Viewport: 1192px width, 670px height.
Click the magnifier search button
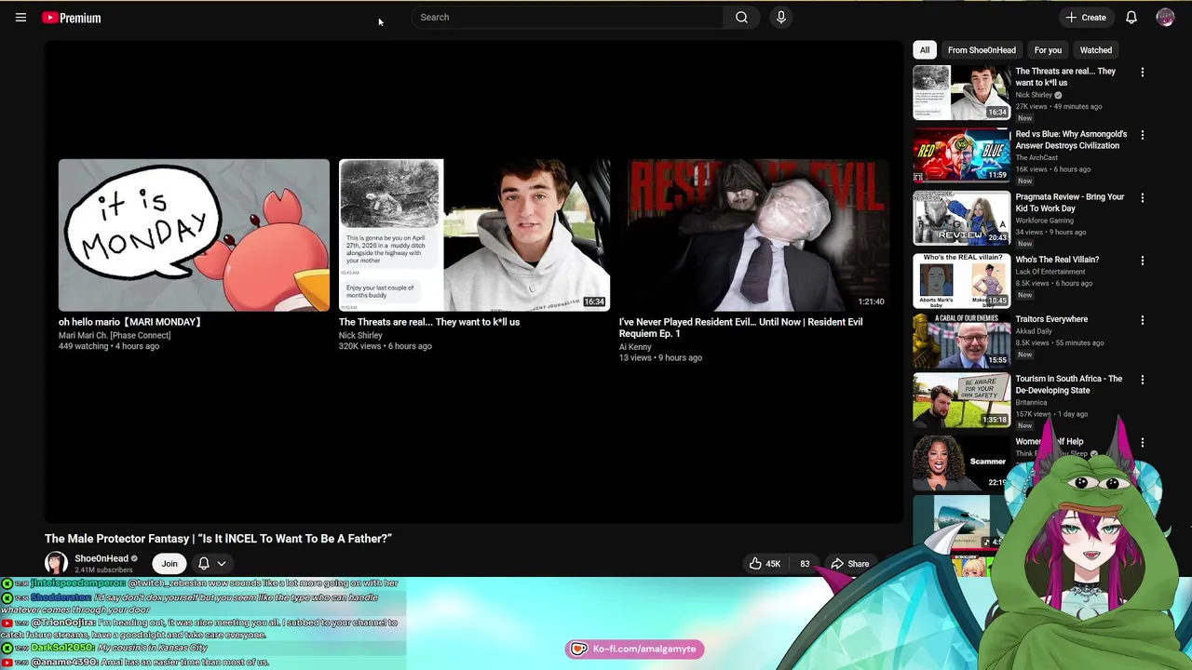pyautogui.click(x=741, y=17)
